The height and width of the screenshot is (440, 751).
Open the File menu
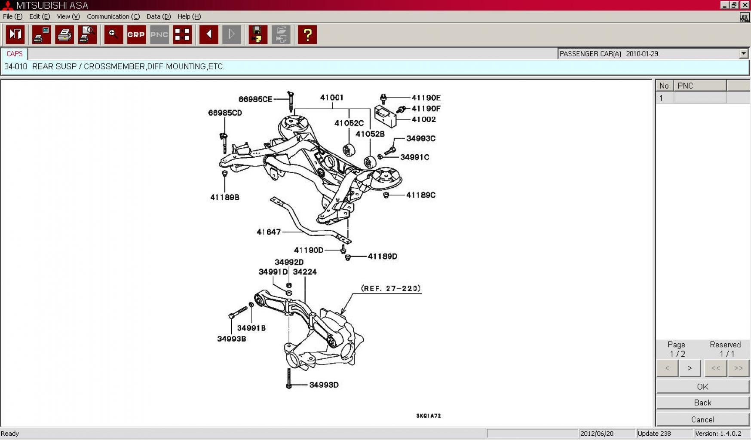[12, 16]
